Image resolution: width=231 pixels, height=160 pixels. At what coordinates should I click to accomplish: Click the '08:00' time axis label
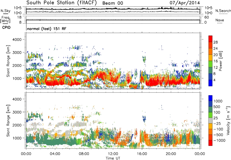click(x=84, y=154)
